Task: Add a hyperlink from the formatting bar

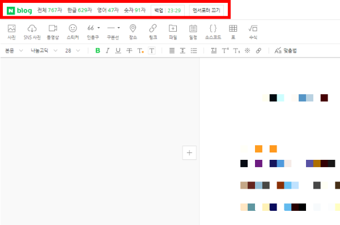Action: 258,50
